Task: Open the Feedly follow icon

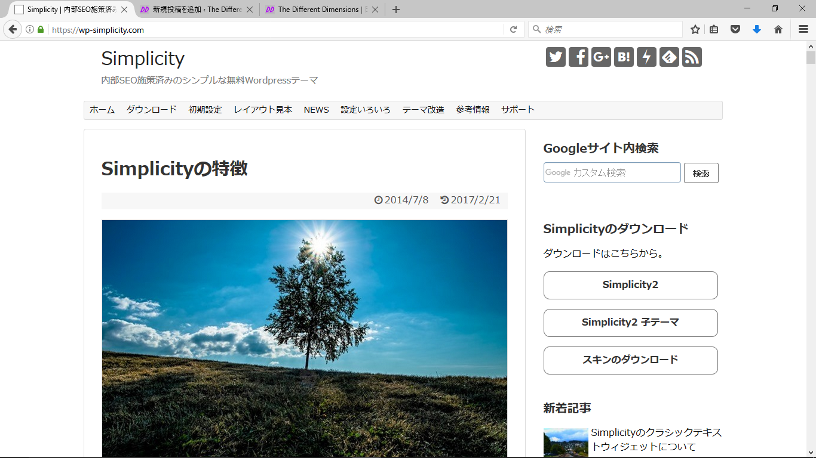Action: pos(669,57)
